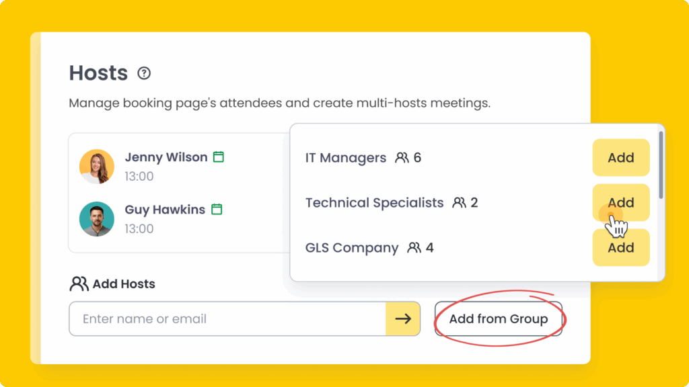Click Jenny Wilson's host name

166,157
